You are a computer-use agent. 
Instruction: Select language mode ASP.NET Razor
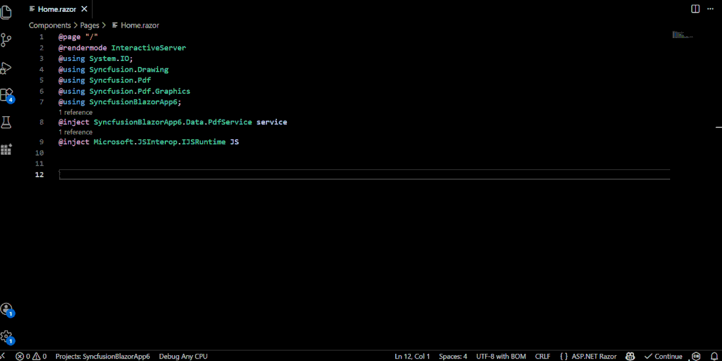click(x=594, y=356)
